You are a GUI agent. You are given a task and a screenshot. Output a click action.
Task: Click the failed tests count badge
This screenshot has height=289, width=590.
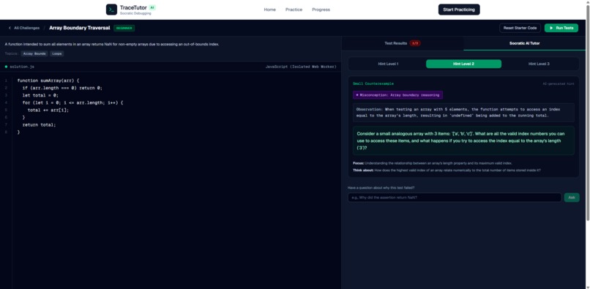click(415, 43)
